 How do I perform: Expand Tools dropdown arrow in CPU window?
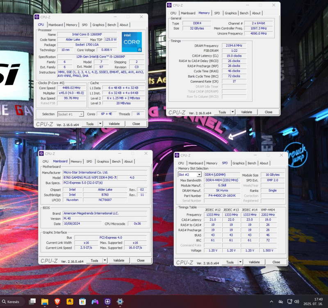tap(100, 124)
